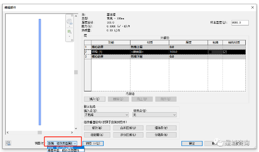Click the vertical scrollbar thumb in preview
259x152 pixels.
[x=76, y=72]
